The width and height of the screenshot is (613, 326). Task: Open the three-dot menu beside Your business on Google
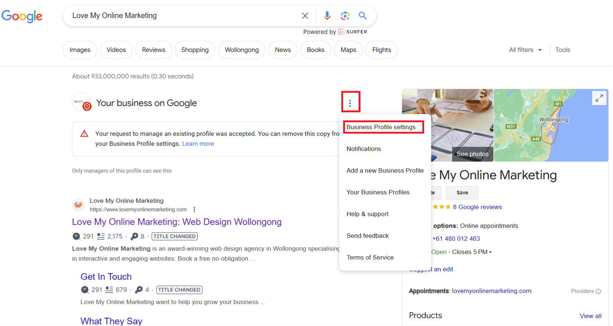[x=350, y=103]
